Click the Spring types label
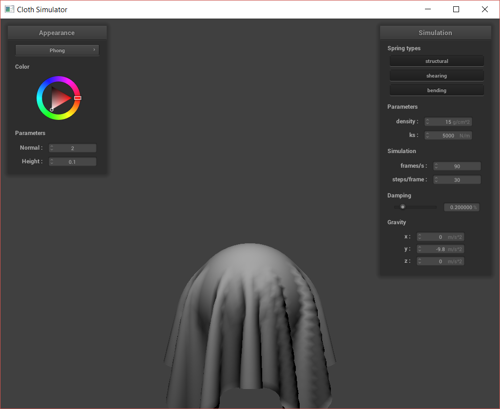500x409 pixels. pos(404,48)
